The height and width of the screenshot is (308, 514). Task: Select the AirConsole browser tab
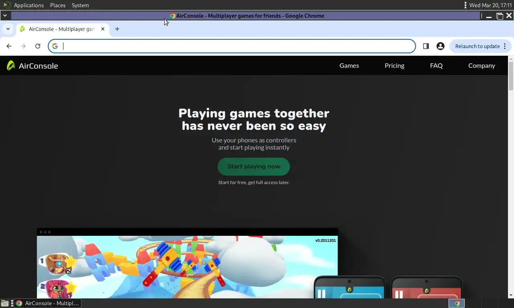62,29
